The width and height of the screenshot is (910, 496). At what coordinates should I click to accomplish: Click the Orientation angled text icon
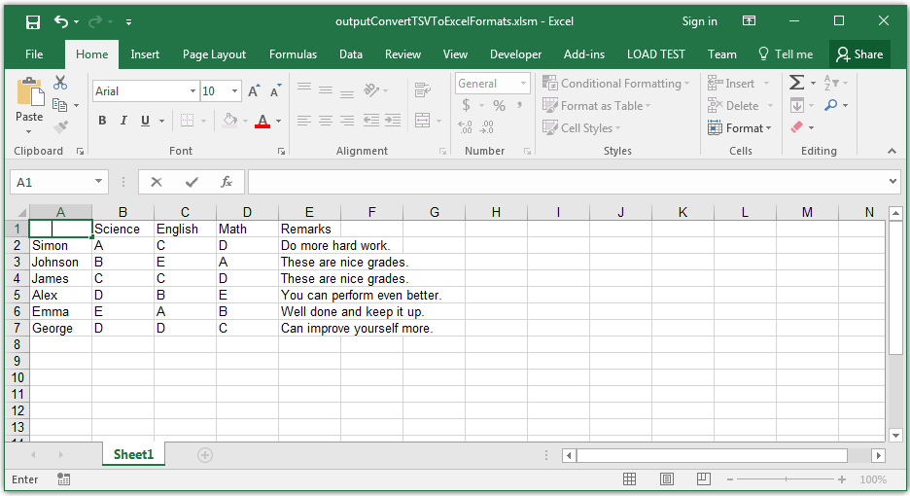(371, 90)
